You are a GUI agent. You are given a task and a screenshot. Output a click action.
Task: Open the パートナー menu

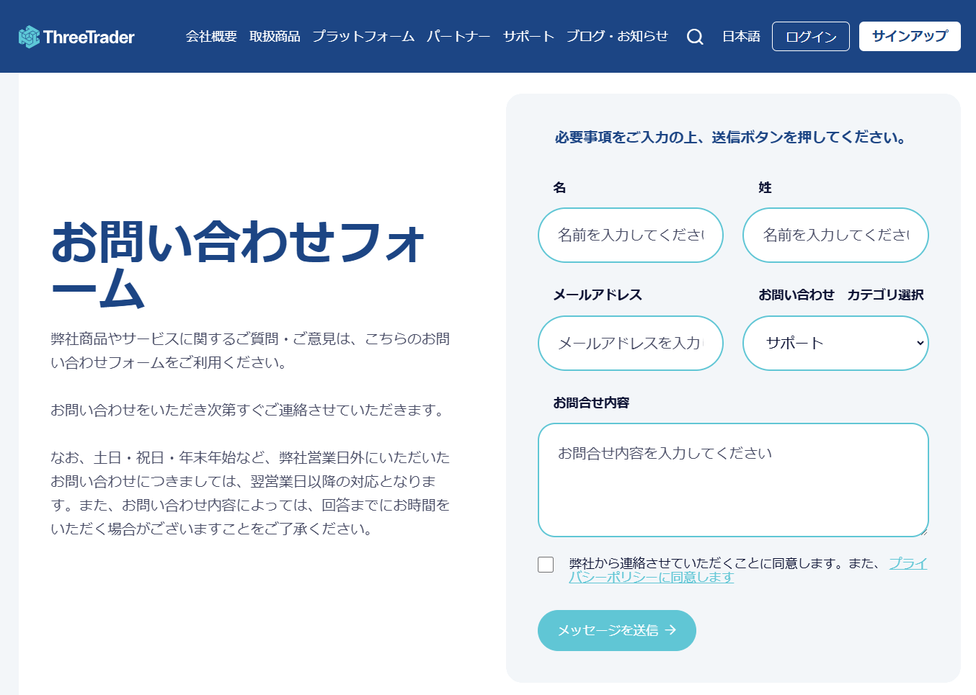(x=458, y=36)
